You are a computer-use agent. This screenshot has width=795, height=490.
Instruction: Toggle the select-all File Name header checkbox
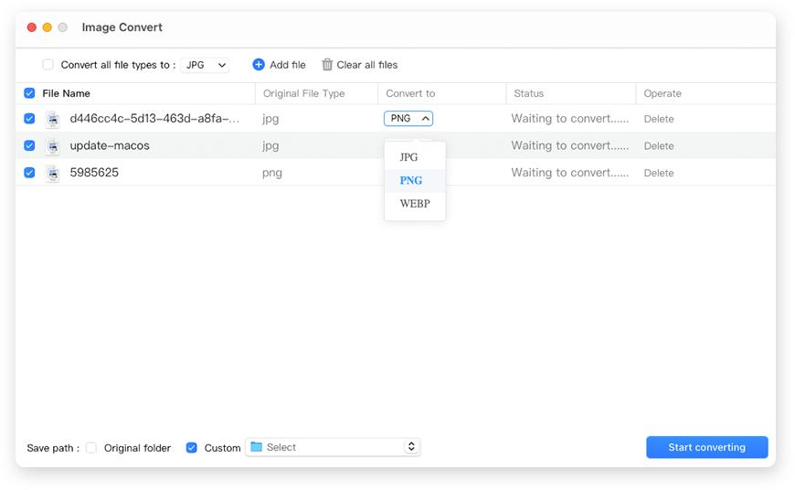point(29,93)
